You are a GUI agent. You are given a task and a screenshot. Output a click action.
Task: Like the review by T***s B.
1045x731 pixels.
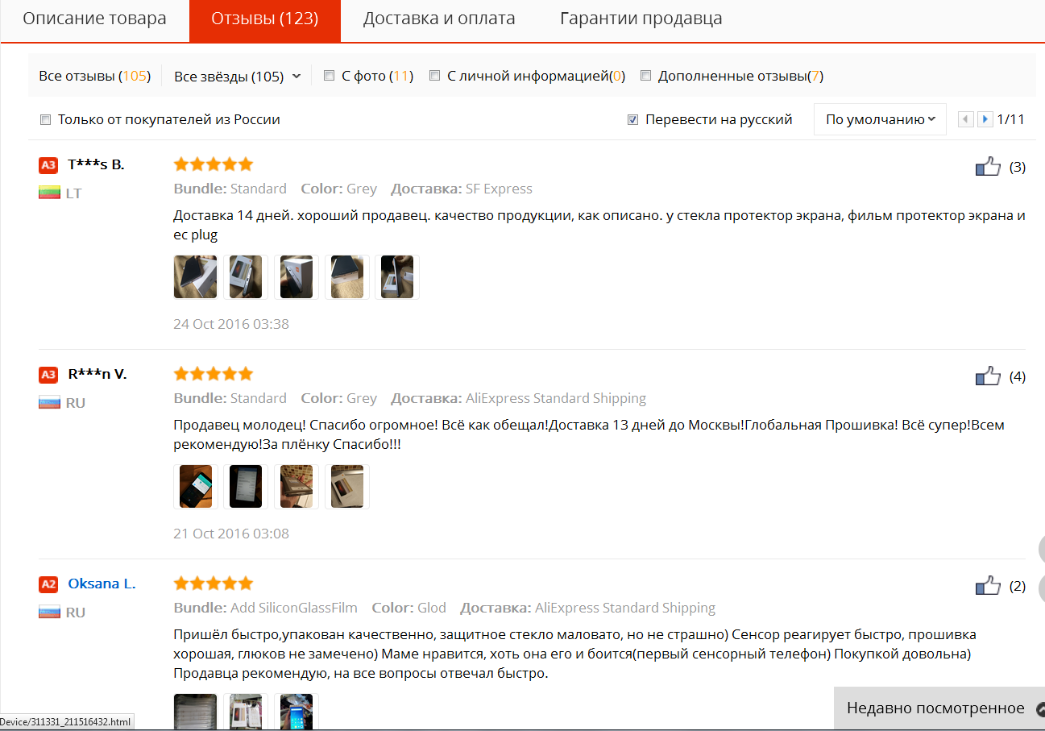(x=988, y=167)
